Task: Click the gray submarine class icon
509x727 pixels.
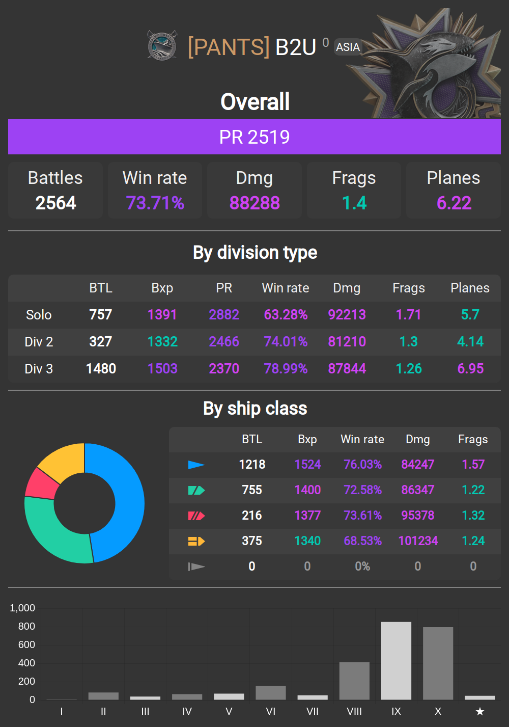Action: (196, 567)
